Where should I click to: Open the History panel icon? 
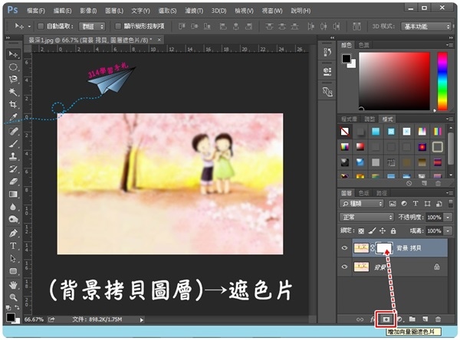(x=327, y=52)
